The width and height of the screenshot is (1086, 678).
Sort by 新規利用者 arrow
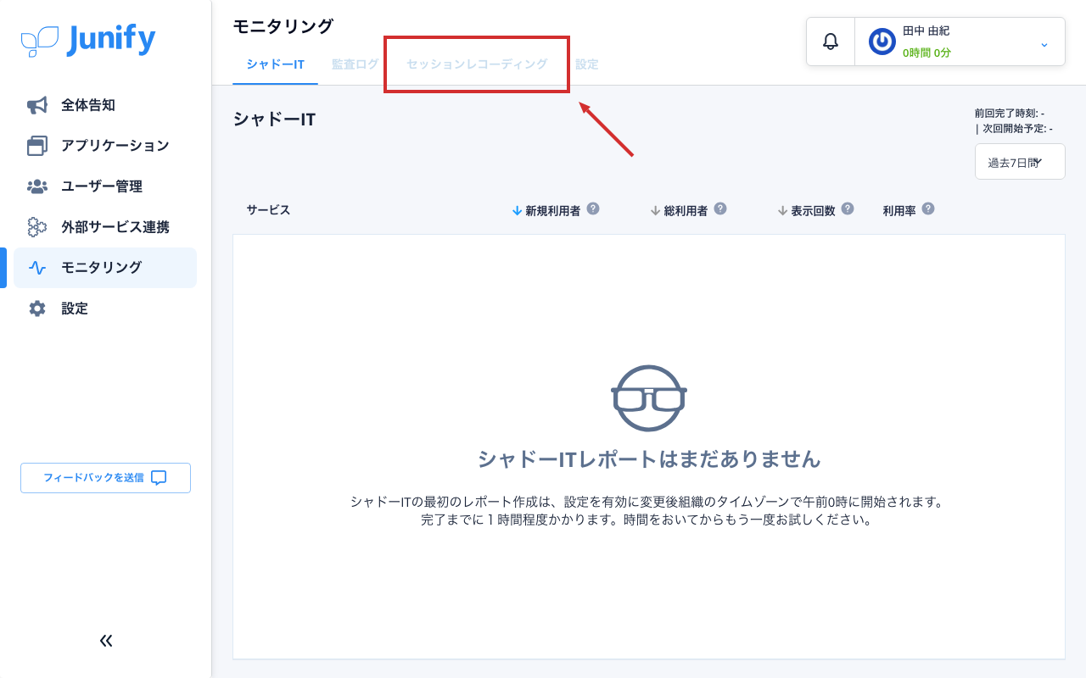point(517,210)
